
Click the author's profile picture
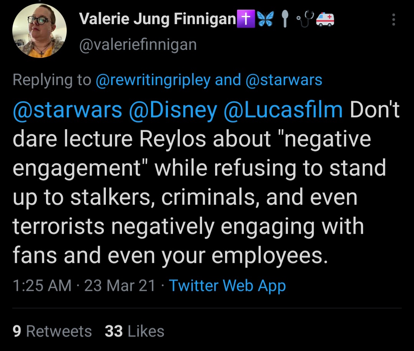pyautogui.click(x=39, y=30)
